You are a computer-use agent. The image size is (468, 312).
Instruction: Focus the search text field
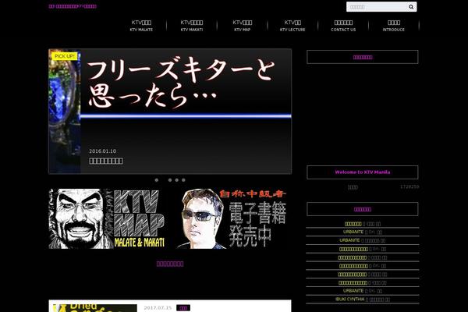click(378, 7)
